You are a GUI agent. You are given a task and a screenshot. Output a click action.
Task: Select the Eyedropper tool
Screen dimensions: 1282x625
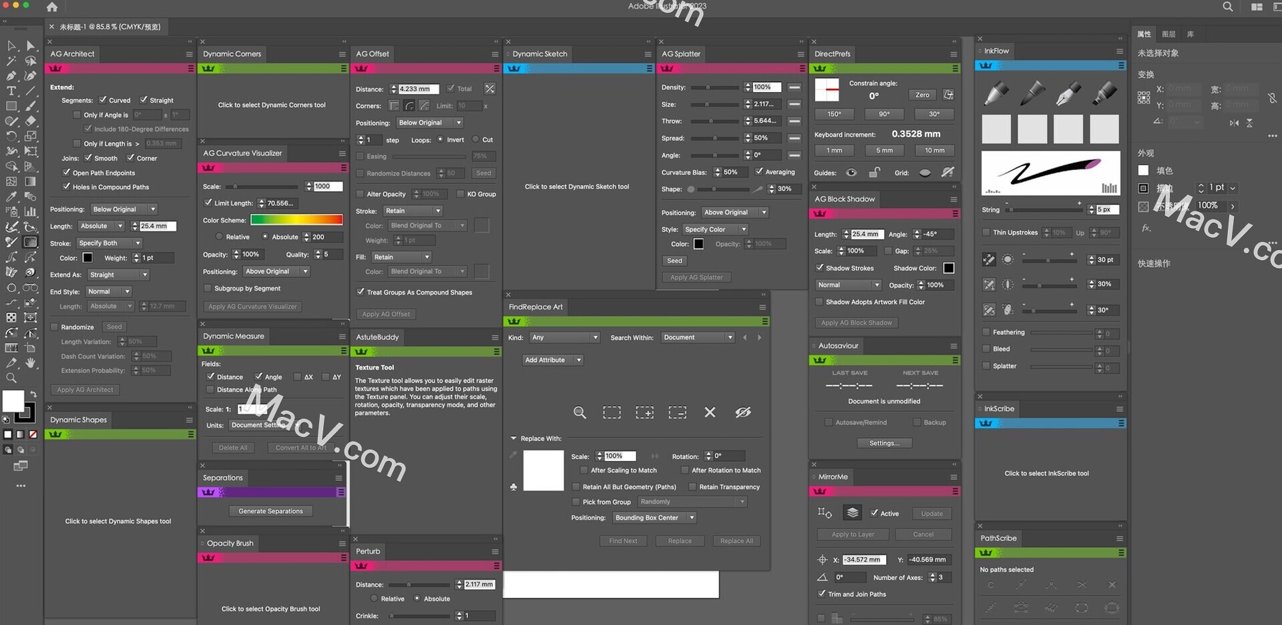point(11,197)
